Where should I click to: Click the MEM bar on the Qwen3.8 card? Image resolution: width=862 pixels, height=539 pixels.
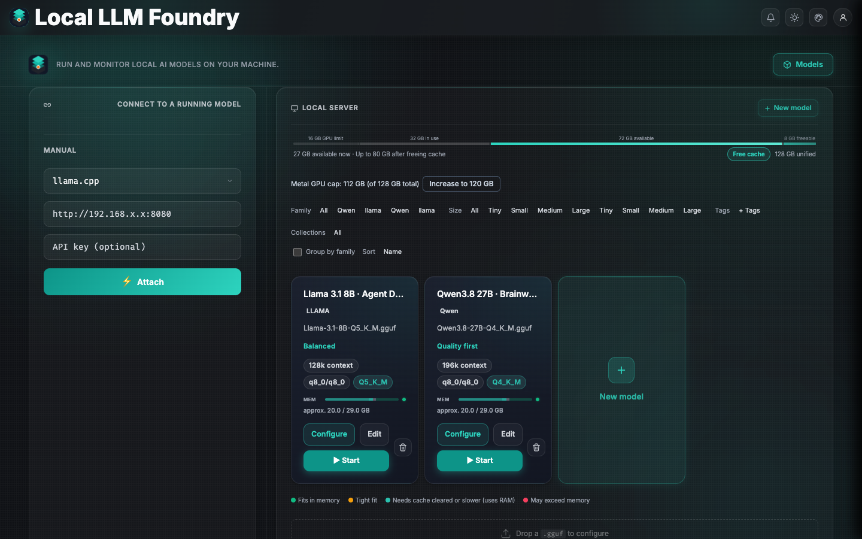495,399
